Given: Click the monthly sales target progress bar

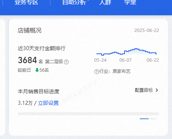Looking at the screenshot, I should coord(88,114).
